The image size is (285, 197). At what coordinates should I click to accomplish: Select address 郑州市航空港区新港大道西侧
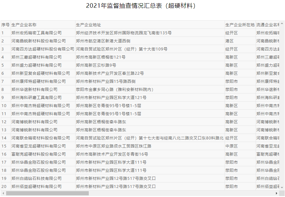tap(150, 41)
